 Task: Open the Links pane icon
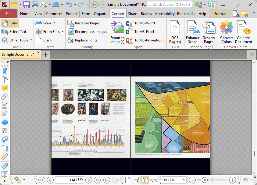[x=5, y=157]
